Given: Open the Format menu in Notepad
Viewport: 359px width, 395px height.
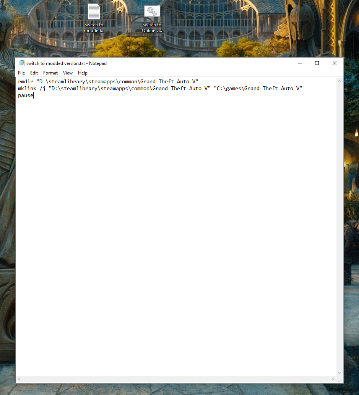Looking at the screenshot, I should [50, 73].
